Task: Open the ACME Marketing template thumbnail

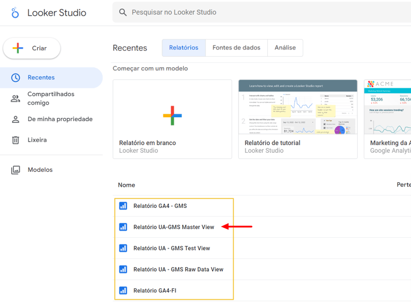Action: 388,107
